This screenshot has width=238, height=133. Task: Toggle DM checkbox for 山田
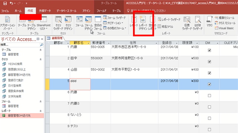click(x=209, y=73)
